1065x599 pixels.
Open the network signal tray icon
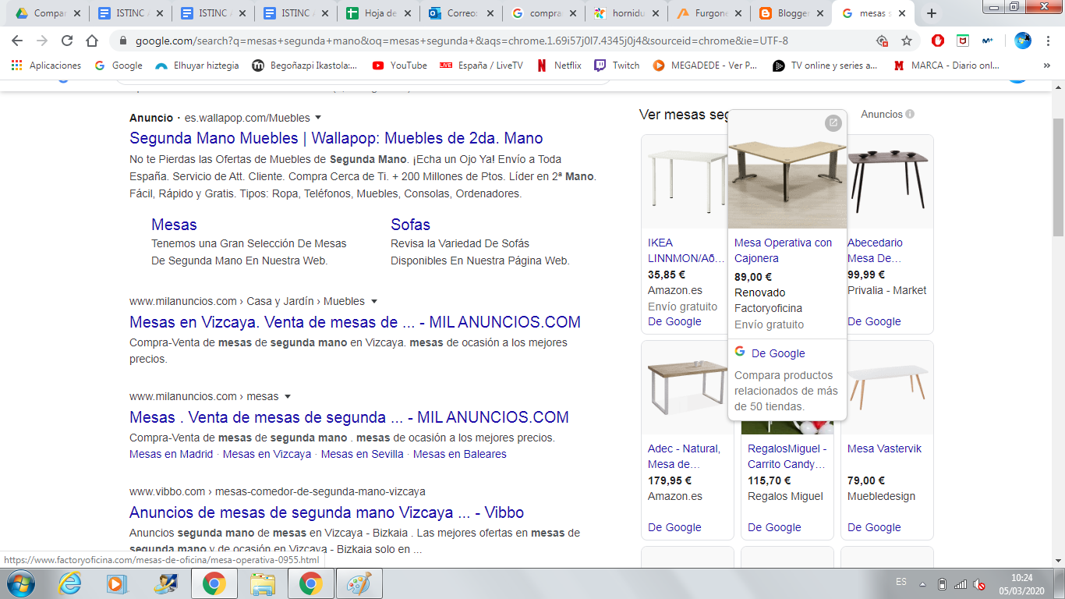[961, 584]
